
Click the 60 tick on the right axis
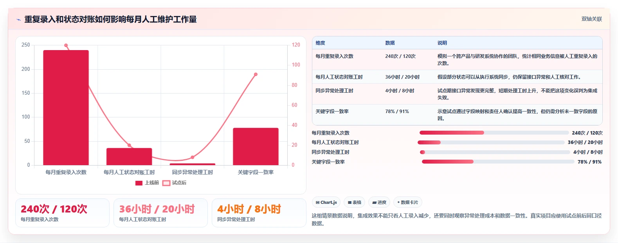[294, 105]
